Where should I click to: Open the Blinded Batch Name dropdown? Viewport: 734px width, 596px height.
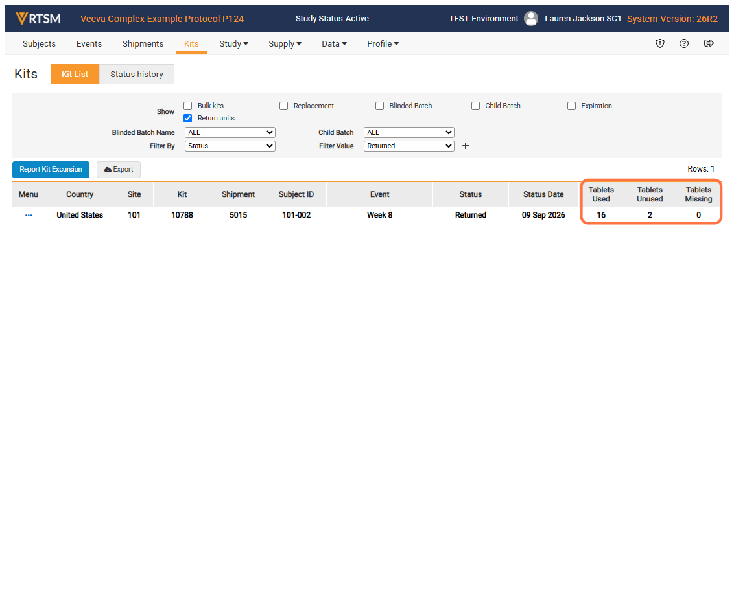point(230,132)
